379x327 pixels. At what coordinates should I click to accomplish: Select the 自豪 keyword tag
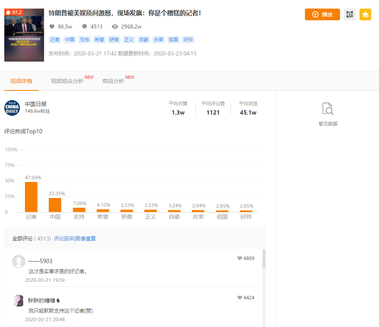(144, 40)
